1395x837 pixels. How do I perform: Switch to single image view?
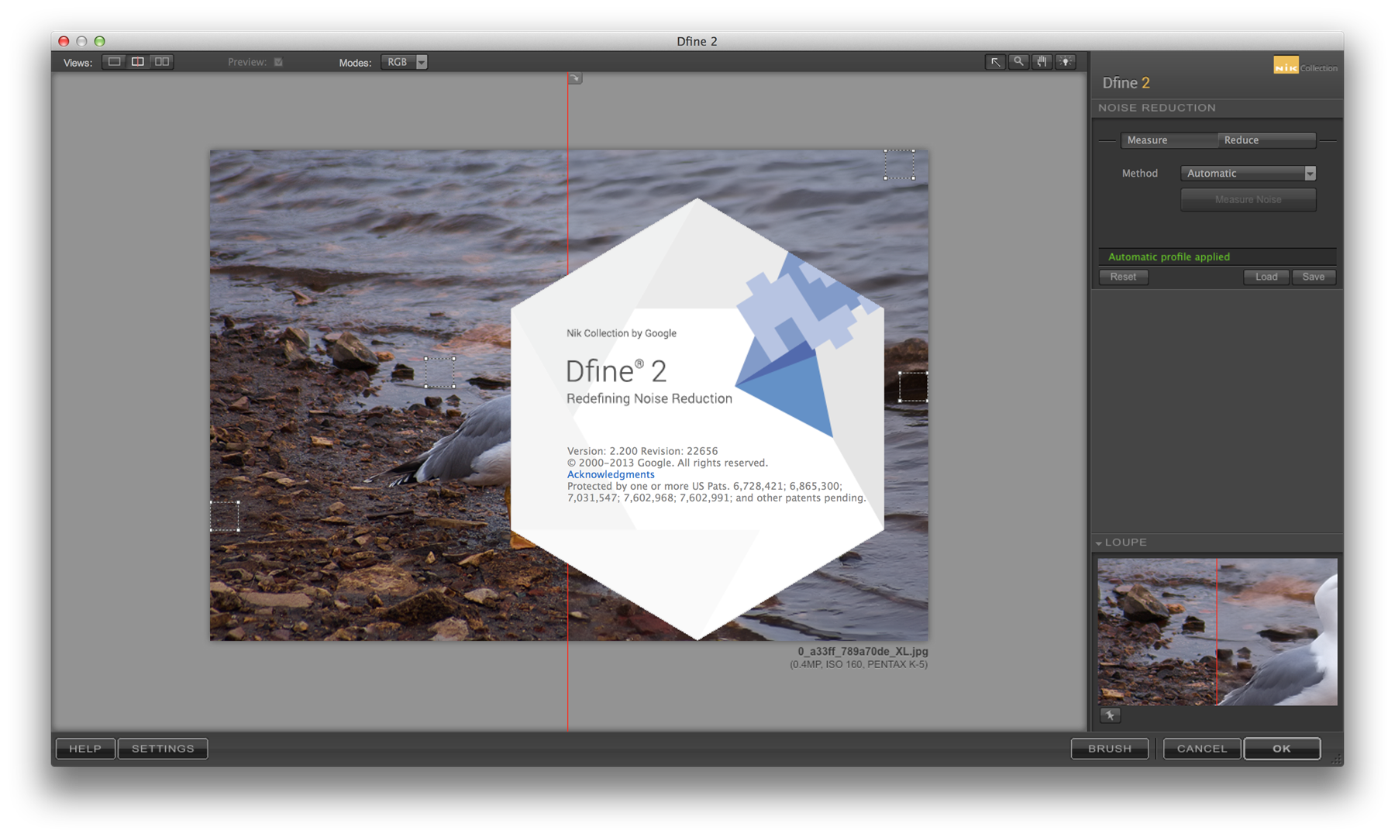[115, 62]
